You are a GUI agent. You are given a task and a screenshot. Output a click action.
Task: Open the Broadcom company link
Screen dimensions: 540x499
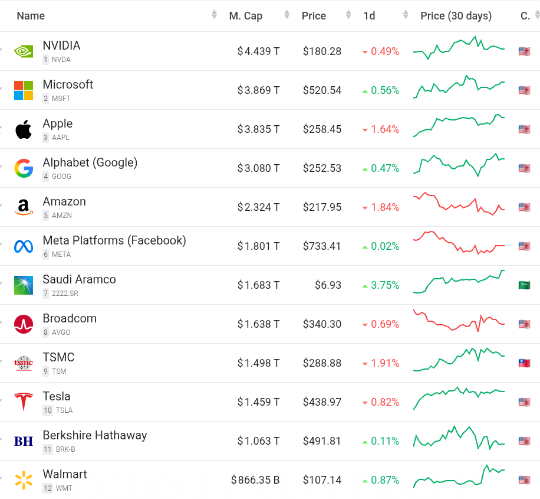[70, 319]
